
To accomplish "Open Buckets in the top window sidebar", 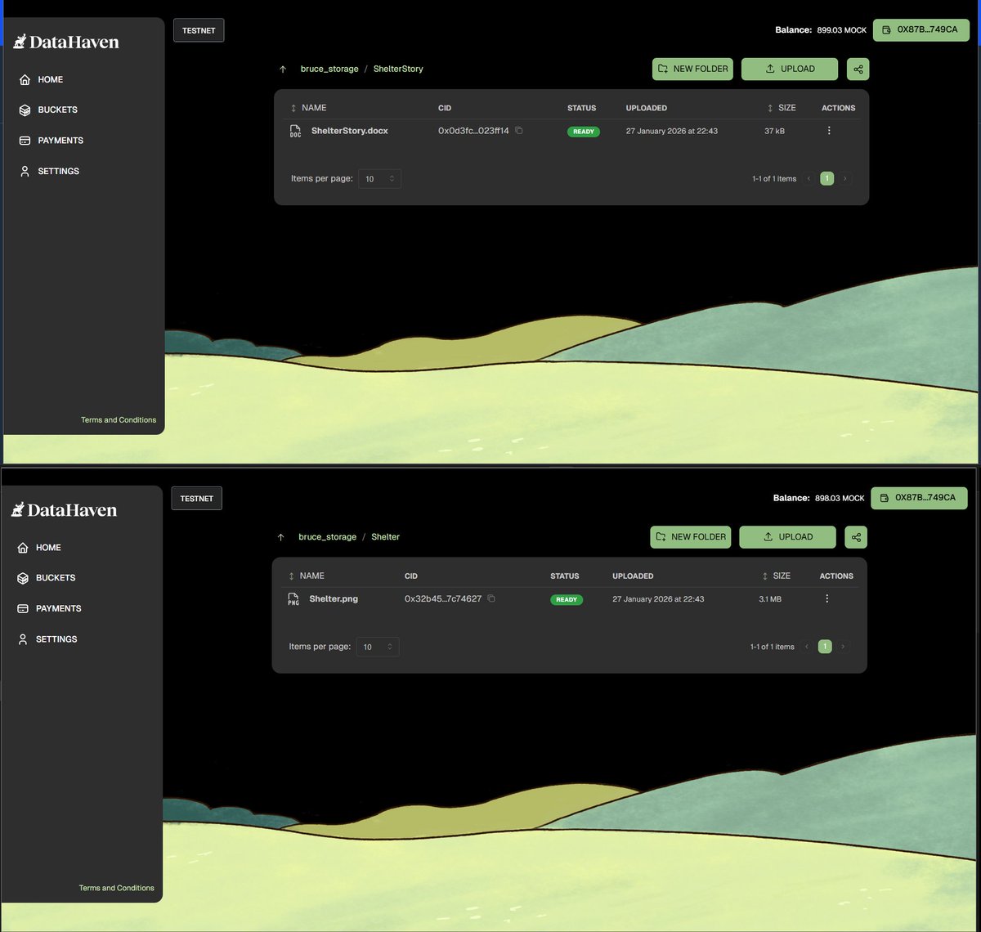I will [48, 110].
